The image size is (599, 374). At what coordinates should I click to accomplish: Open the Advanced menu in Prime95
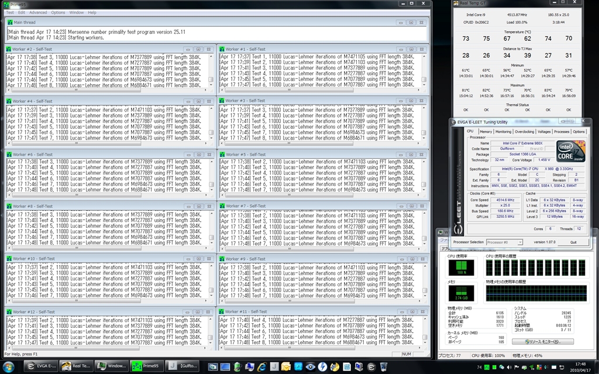tap(38, 12)
